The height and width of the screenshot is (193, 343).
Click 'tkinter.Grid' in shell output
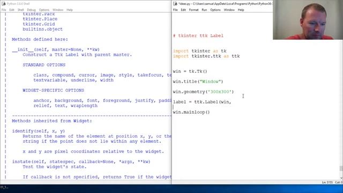pos(39,24)
